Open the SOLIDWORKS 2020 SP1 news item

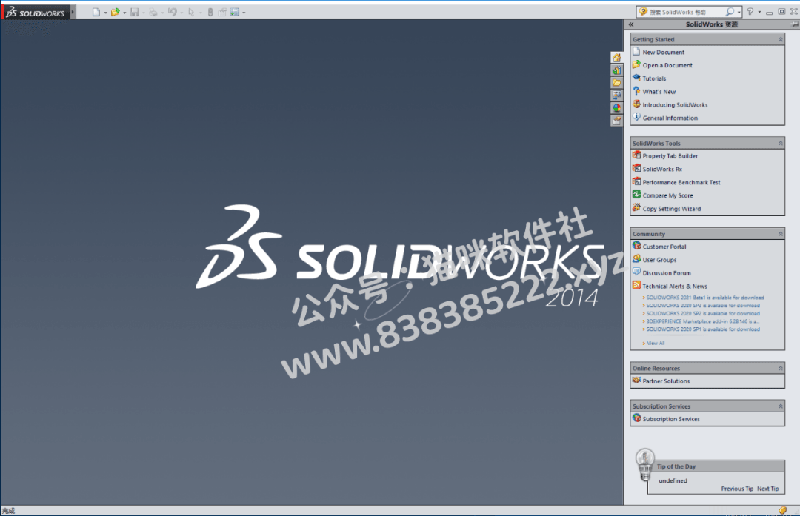(702, 329)
